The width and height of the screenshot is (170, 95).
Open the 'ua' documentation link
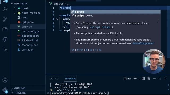(91, 50)
